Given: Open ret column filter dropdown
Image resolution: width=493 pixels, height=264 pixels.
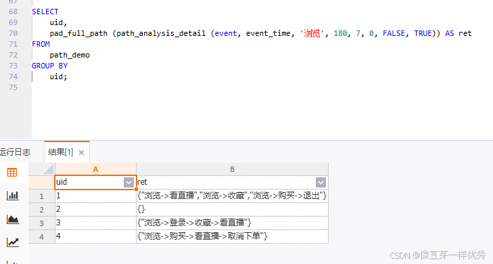Looking at the screenshot, I should point(321,182).
